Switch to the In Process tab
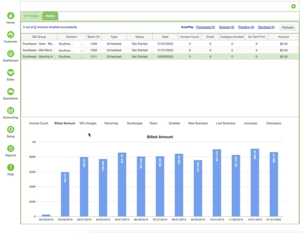302x233 pixels. (31, 16)
